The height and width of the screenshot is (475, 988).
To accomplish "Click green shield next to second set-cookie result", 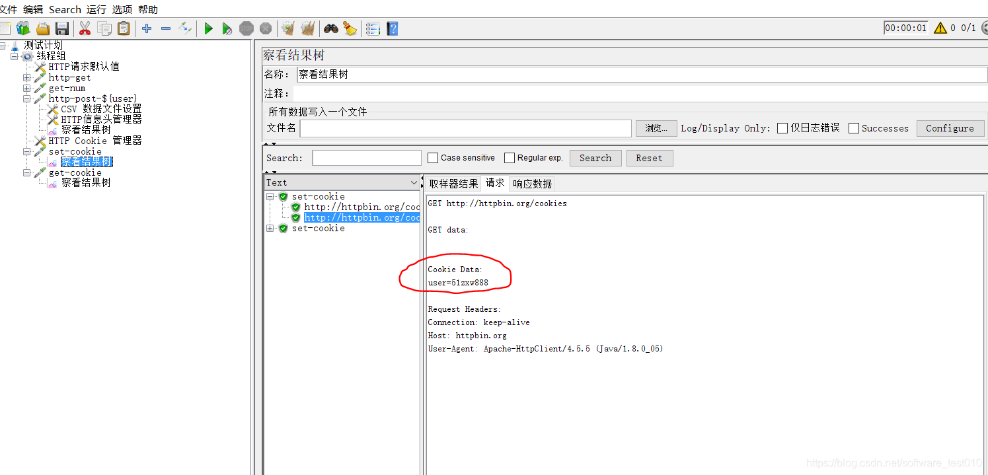I will 284,229.
